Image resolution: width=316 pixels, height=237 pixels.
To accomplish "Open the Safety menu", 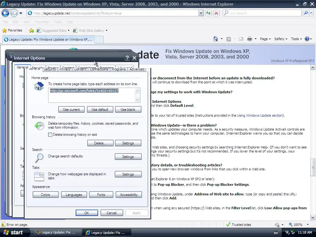I will point(281,39).
